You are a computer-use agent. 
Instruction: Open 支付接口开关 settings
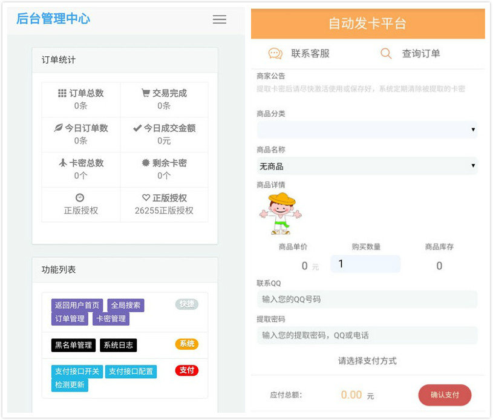tap(77, 372)
